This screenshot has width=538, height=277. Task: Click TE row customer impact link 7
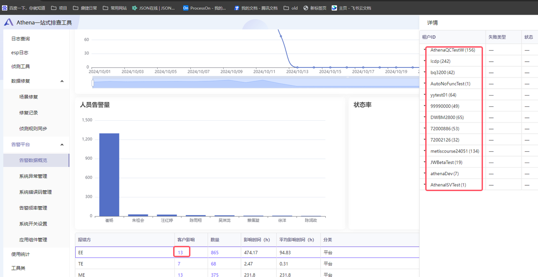[179, 264]
